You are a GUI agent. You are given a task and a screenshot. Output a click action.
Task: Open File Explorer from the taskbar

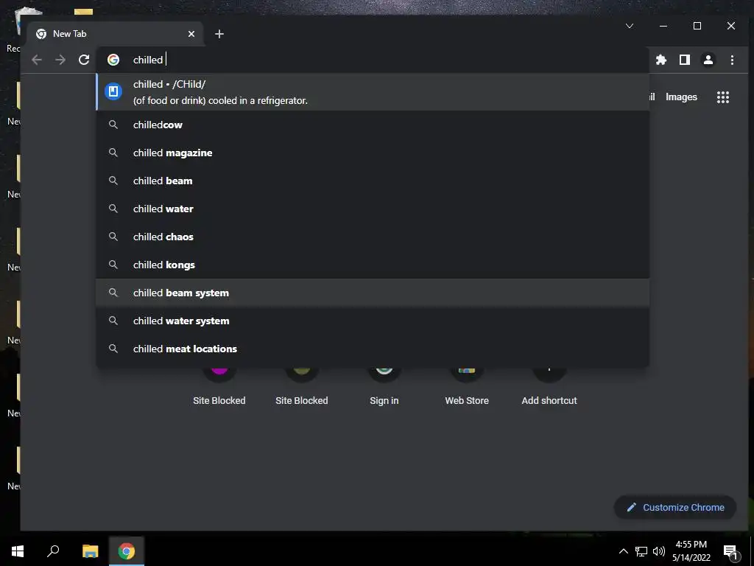point(90,551)
